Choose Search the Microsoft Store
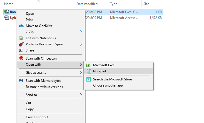Screen dimensions: 204x123 tap(118, 79)
